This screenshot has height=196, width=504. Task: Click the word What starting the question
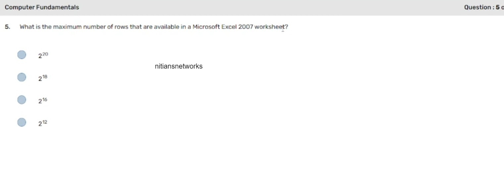tap(27, 27)
